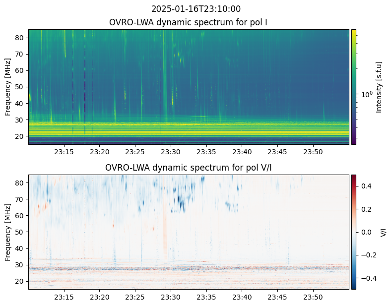This screenshot has width=392, height=306.
Task: Click the V/I colorbar beside the bottom plot
Action: coord(354,232)
